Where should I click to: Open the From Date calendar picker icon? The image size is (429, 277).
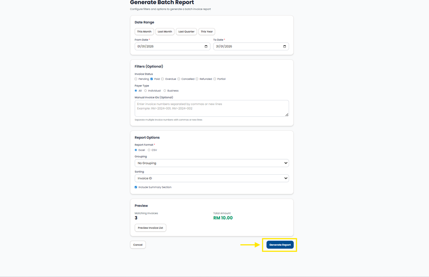tap(206, 47)
